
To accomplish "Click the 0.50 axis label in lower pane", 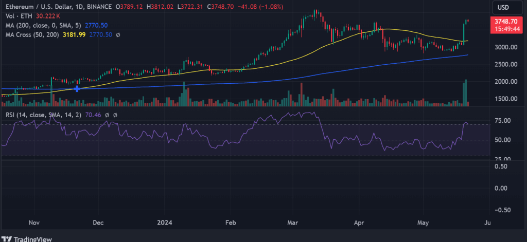I will 501,166.
